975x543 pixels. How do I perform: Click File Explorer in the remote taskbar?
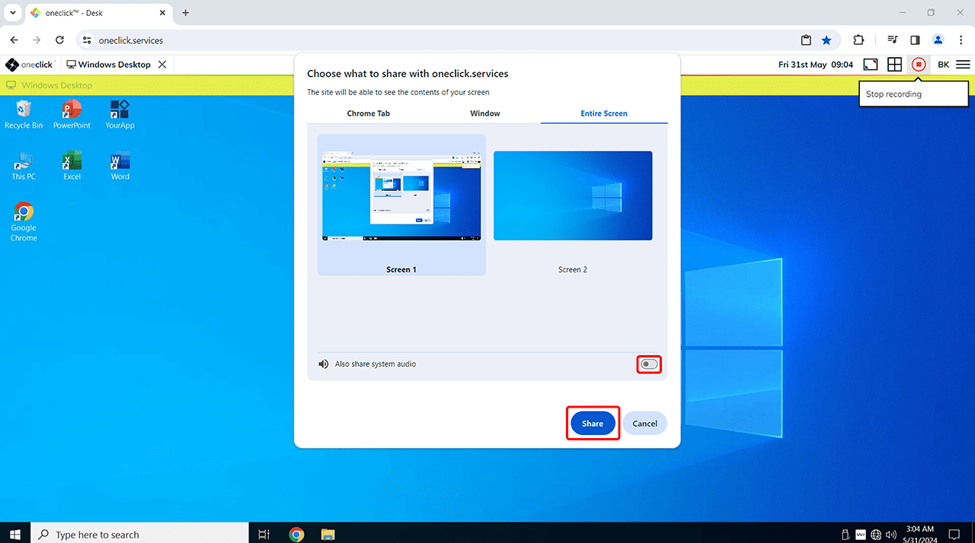(328, 534)
